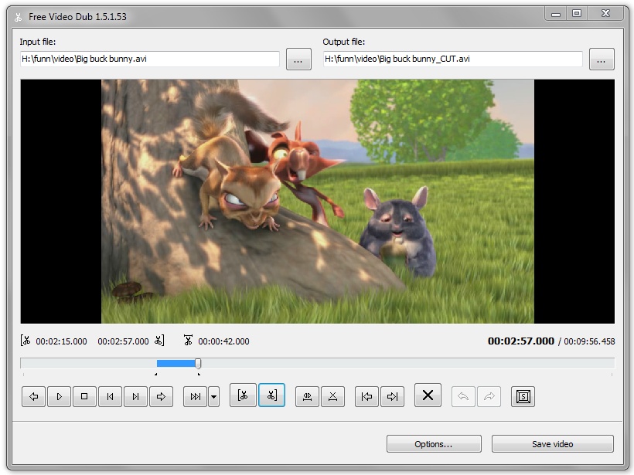Stop video playback
Image resolution: width=634 pixels, height=475 pixels.
coord(84,397)
